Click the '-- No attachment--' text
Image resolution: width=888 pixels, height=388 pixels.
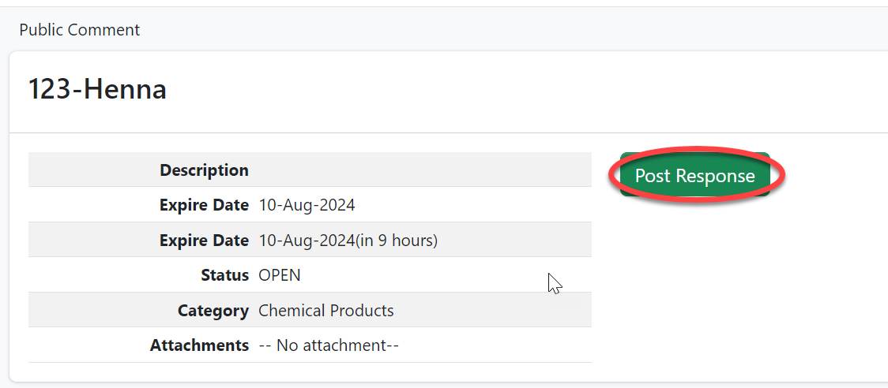tap(329, 345)
